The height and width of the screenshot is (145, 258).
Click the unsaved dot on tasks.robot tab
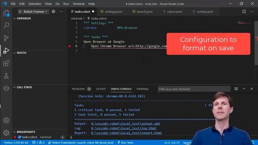[x=93, y=12]
